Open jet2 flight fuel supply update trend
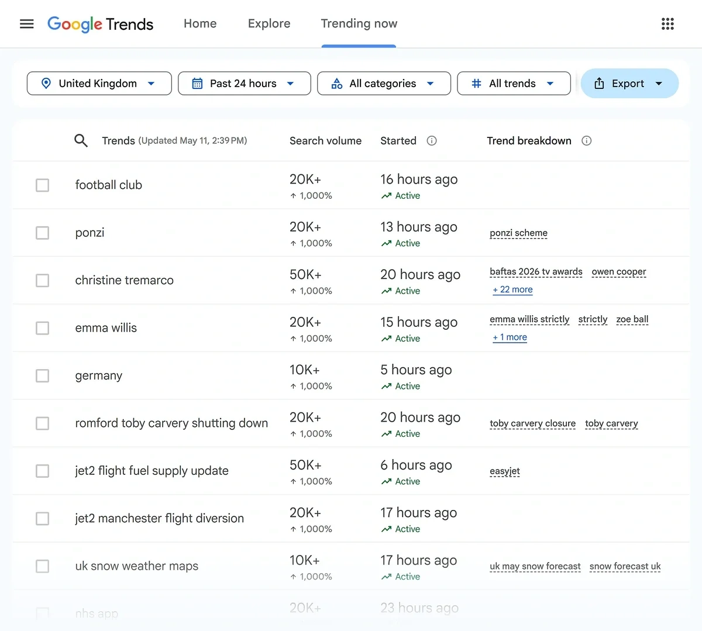This screenshot has width=702, height=631. (x=152, y=471)
